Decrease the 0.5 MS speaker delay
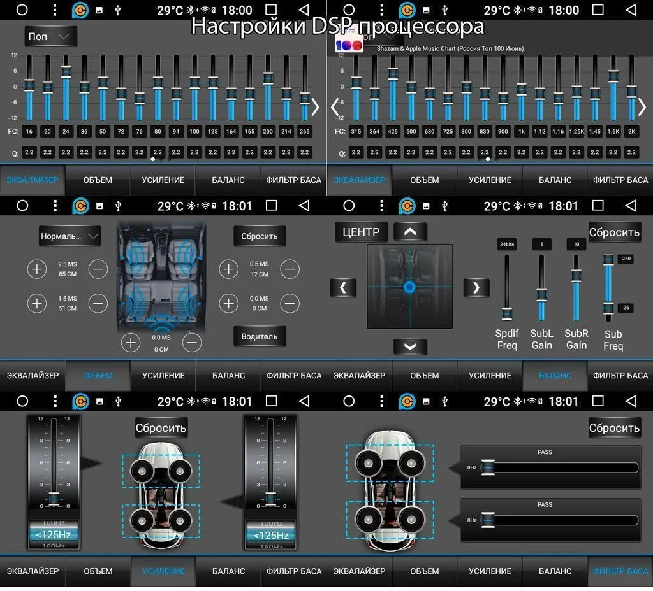653x591 pixels. point(290,269)
